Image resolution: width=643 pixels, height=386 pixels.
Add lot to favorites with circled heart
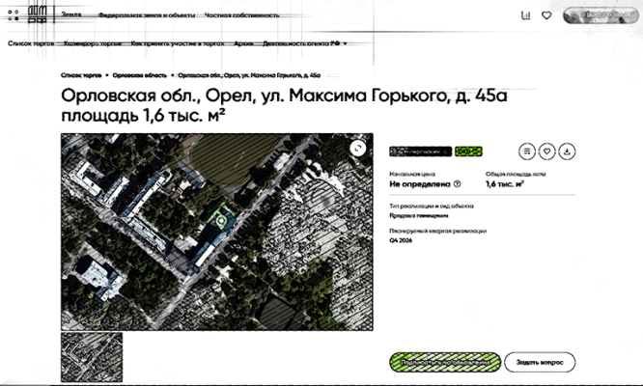click(x=547, y=152)
